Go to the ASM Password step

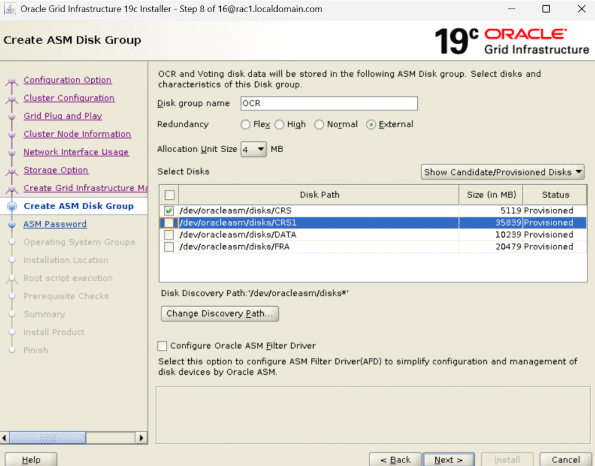(55, 224)
